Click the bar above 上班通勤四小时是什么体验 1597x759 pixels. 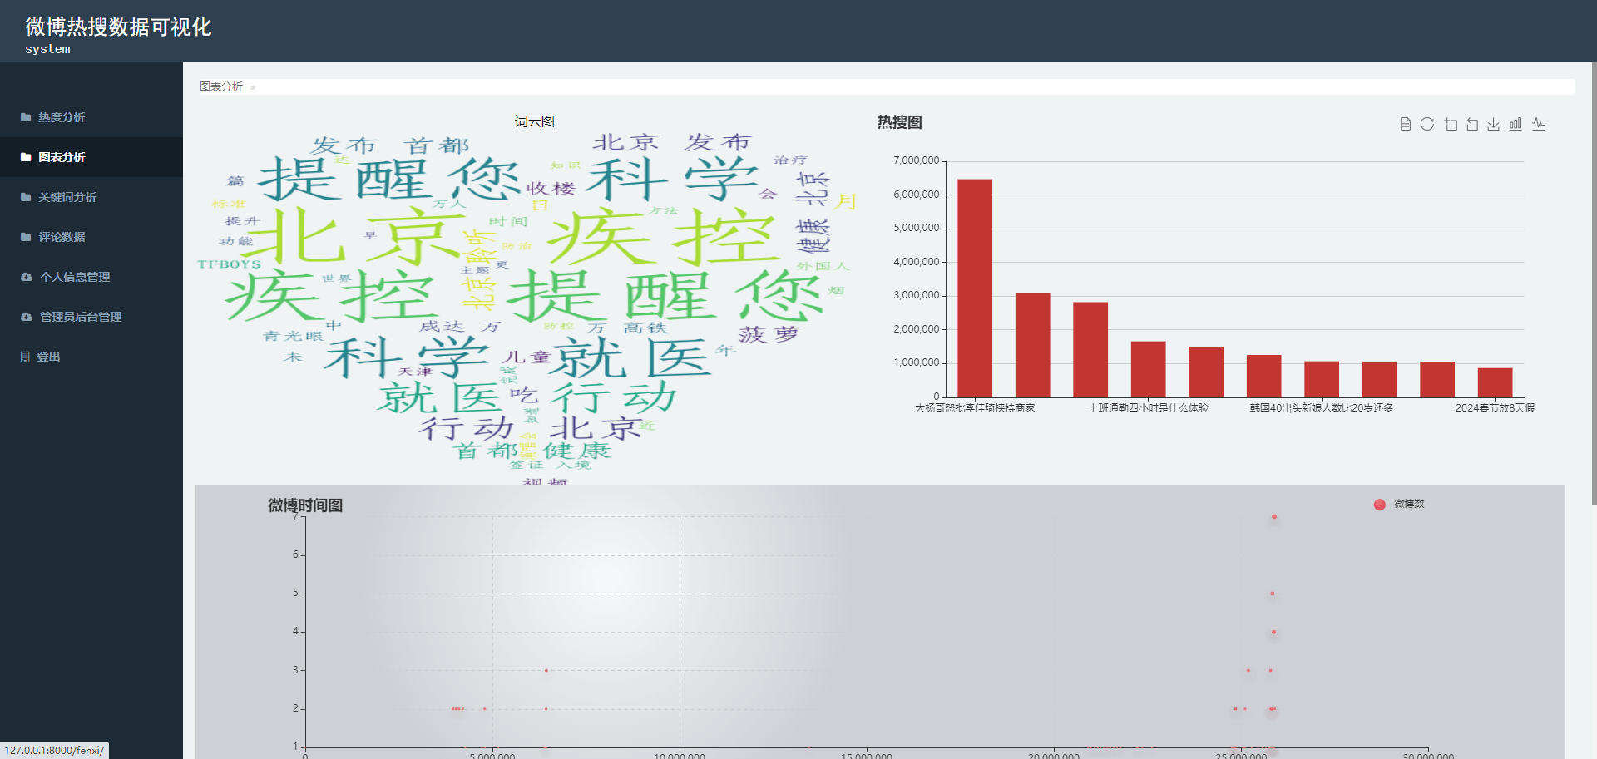point(1148,368)
